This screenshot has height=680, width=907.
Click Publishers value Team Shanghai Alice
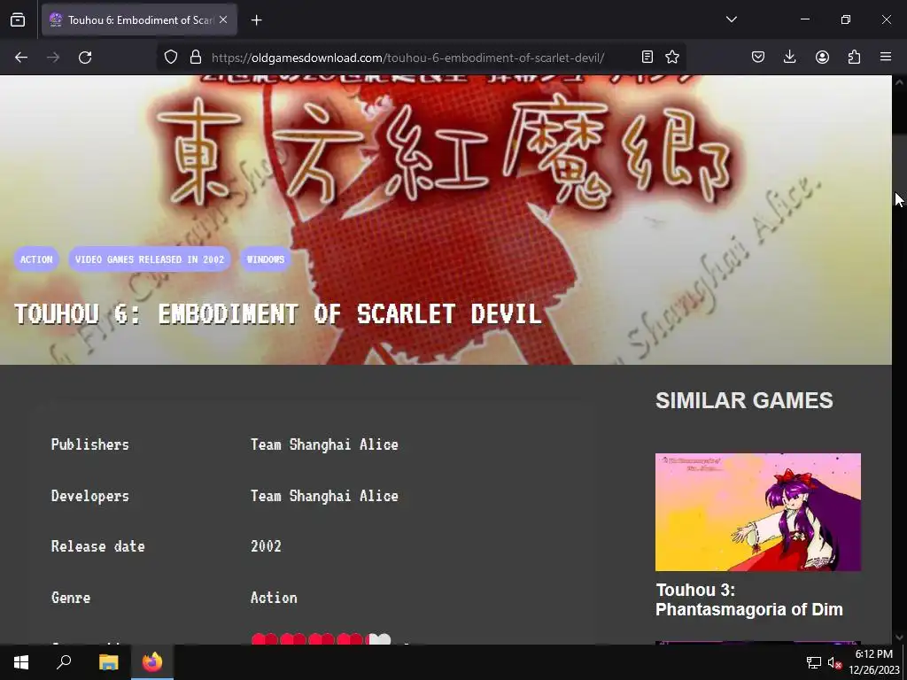pos(324,444)
